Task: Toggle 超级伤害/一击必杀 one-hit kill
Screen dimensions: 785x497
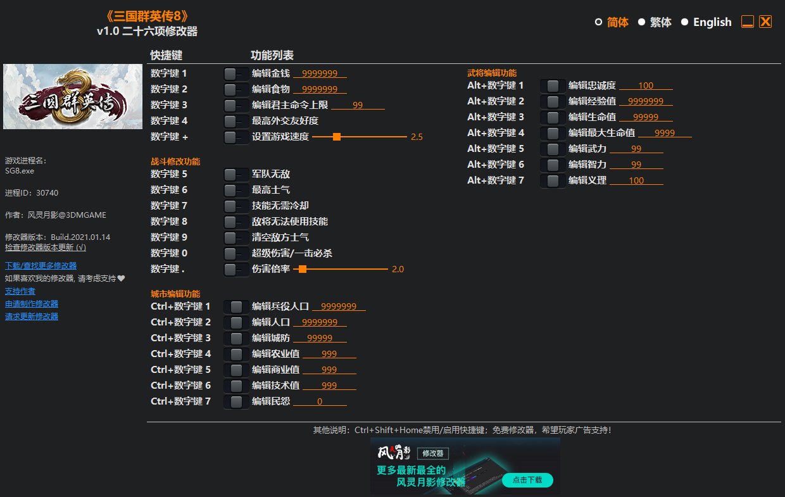Action: [x=235, y=253]
